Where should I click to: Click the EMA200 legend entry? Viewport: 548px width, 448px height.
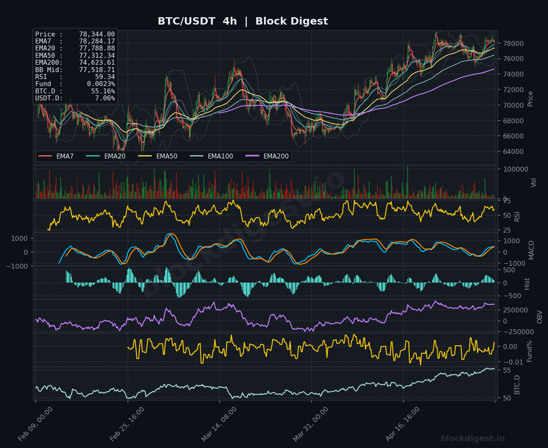point(267,156)
